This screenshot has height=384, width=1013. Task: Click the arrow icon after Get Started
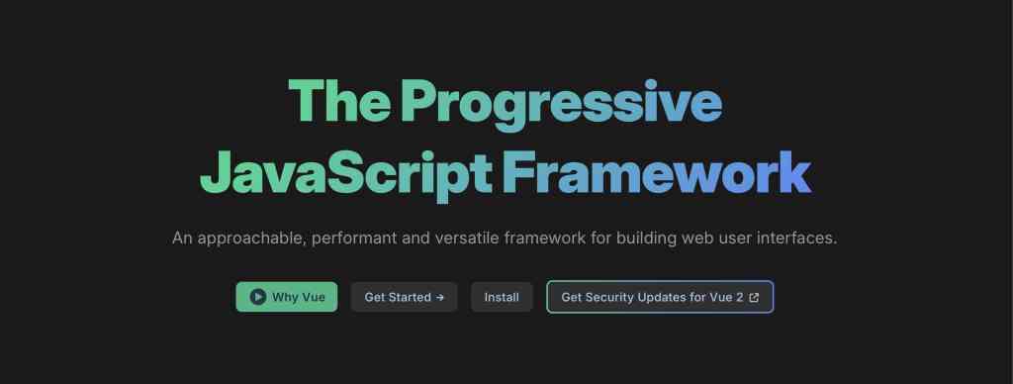[440, 297]
